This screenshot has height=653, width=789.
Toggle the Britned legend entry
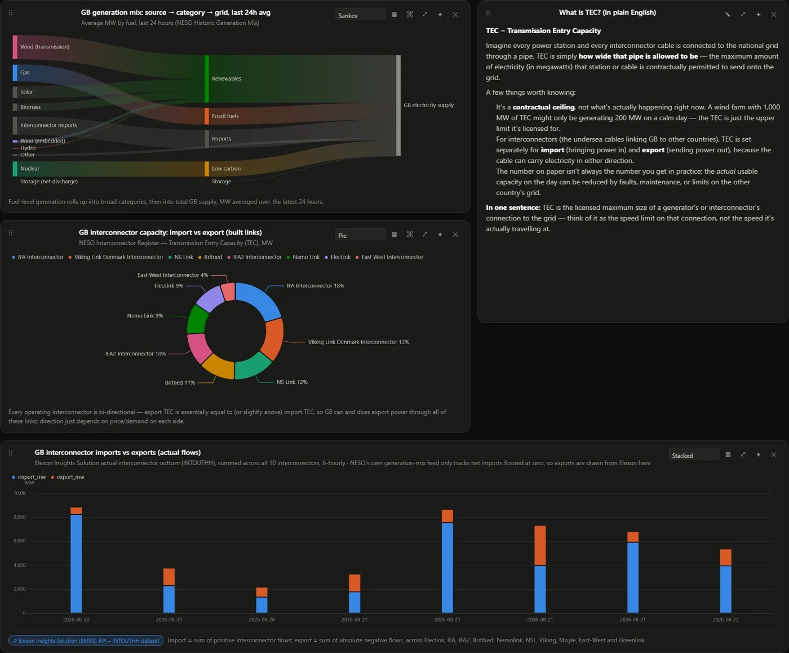tap(210, 257)
